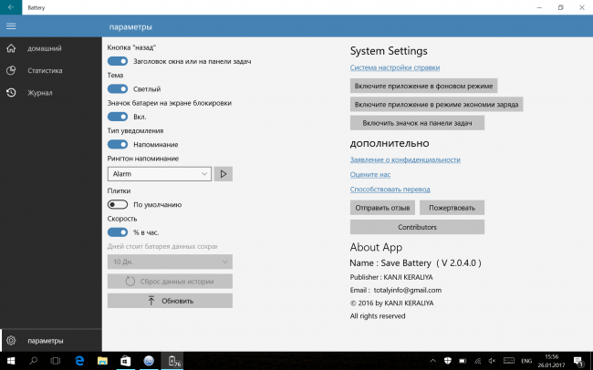The image size is (593, 370).
Task: Show hidden system tray icons
Action: 433,361
